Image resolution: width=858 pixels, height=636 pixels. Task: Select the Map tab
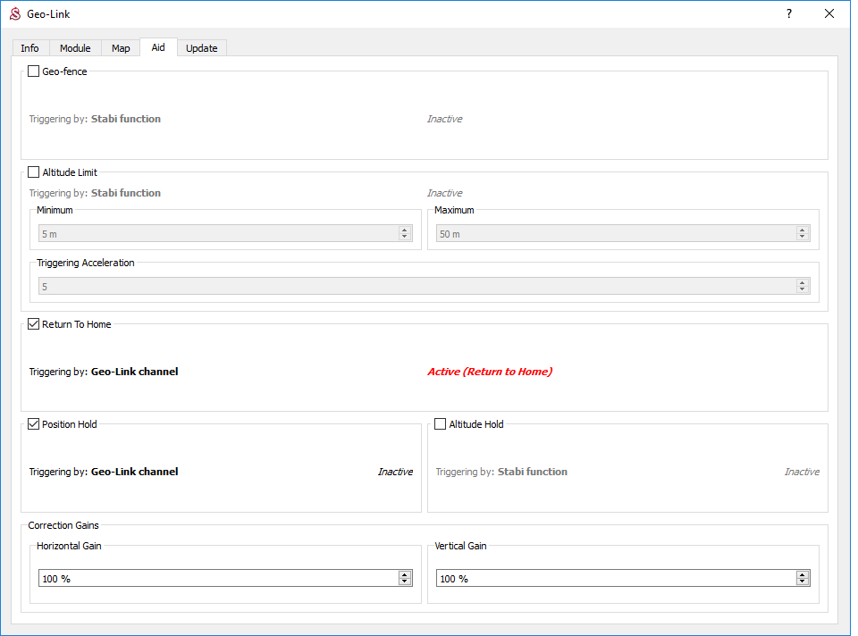coord(121,48)
